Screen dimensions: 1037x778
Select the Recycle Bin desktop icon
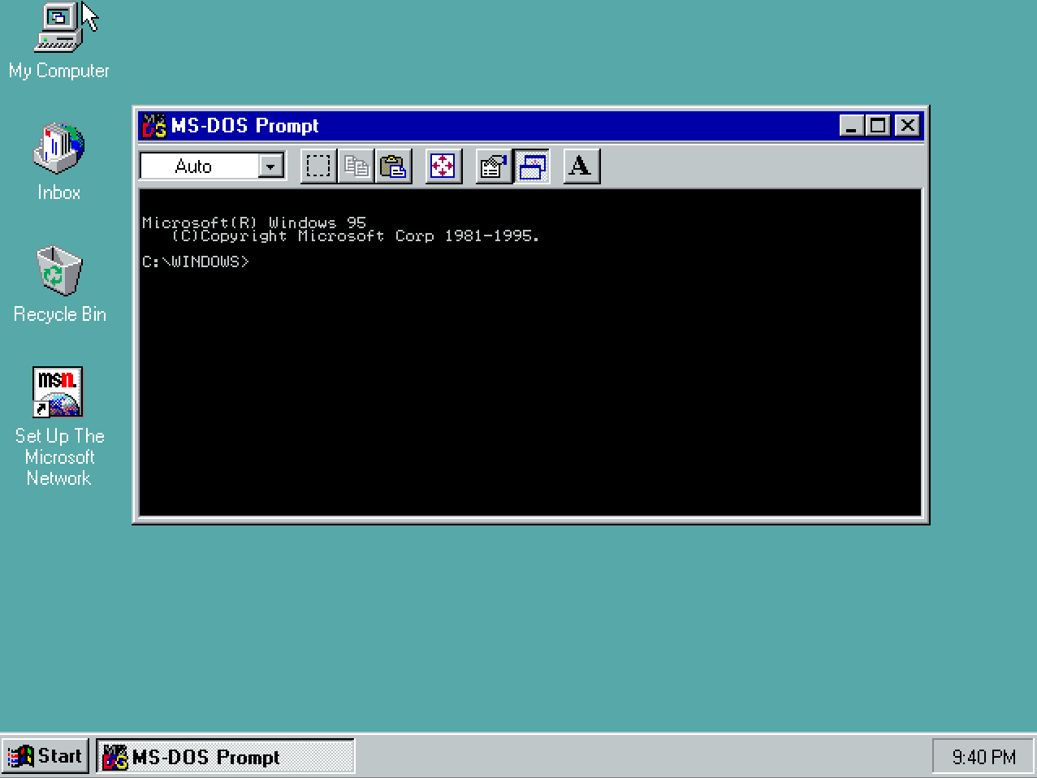[x=59, y=284]
